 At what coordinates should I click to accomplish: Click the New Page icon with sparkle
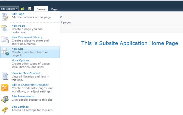click(x=5, y=29)
